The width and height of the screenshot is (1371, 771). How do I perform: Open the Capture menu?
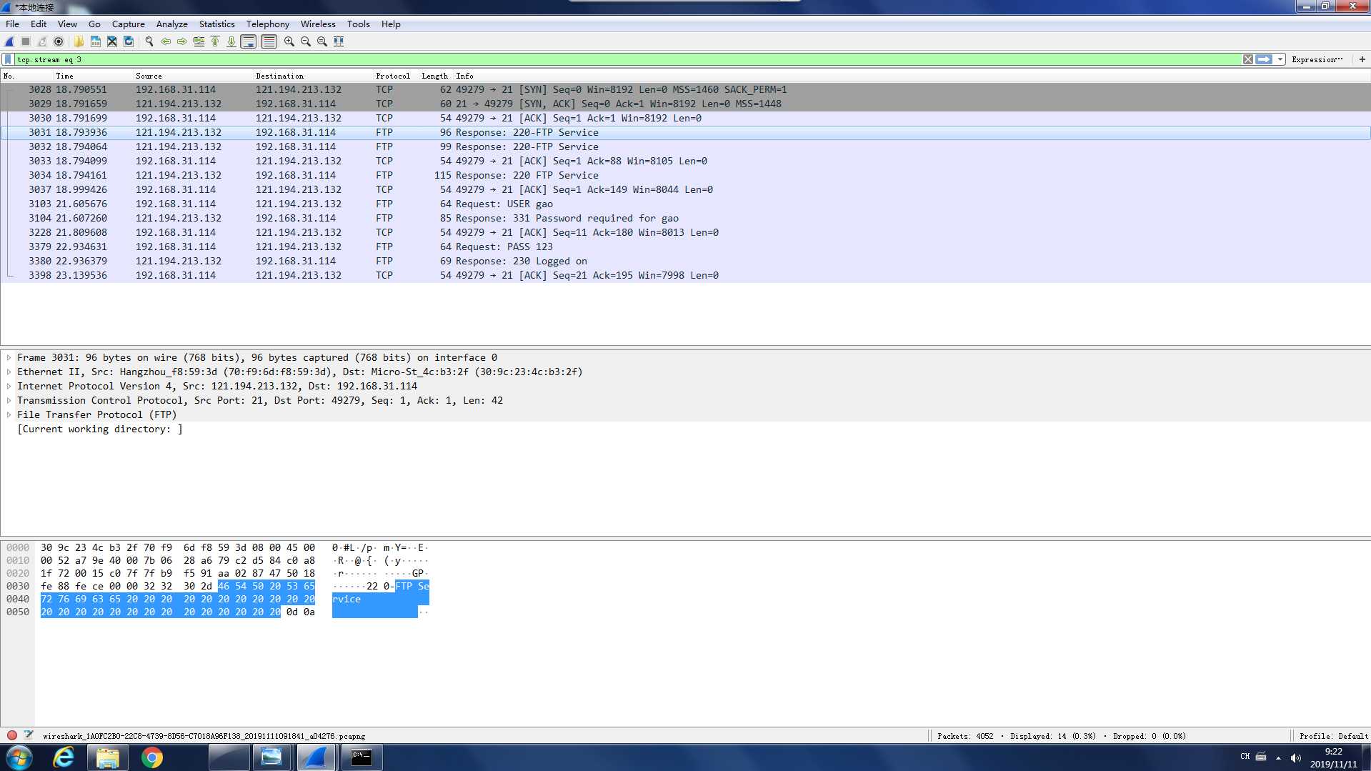coord(128,24)
